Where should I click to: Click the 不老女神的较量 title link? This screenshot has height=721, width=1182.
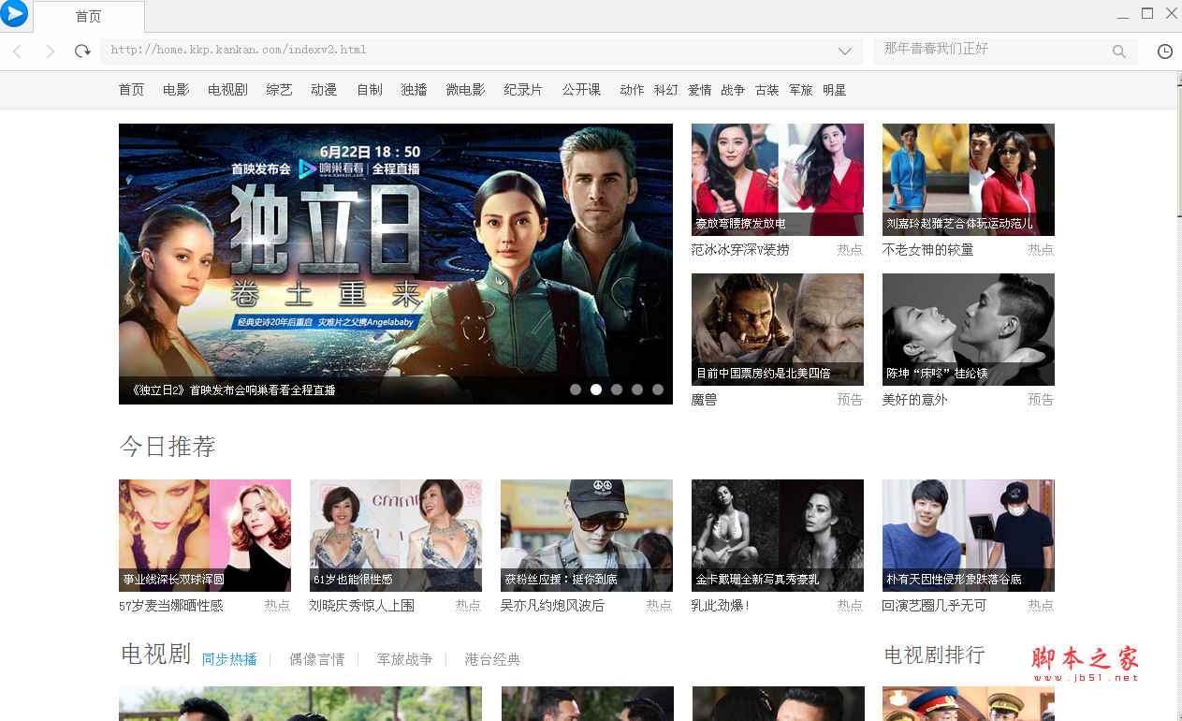[x=928, y=250]
